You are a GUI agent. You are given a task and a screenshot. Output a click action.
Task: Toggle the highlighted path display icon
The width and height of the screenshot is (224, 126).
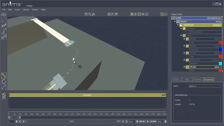pyautogui.click(x=139, y=14)
